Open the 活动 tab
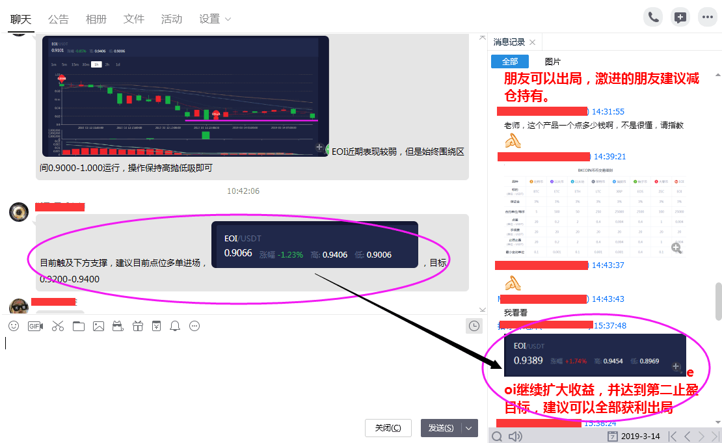This screenshot has width=722, height=443. pyautogui.click(x=172, y=20)
